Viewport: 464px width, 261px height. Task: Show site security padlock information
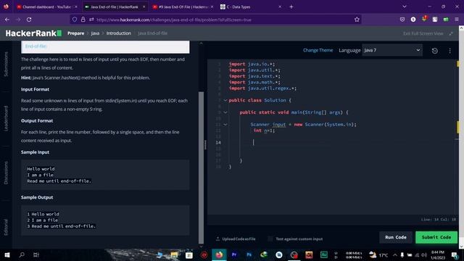pyautogui.click(x=83, y=20)
